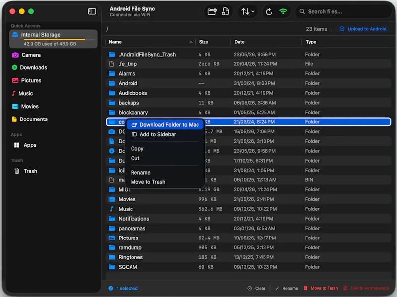The height and width of the screenshot is (297, 397).
Task: Click the root path slash breadcrumb
Action: [x=107, y=29]
